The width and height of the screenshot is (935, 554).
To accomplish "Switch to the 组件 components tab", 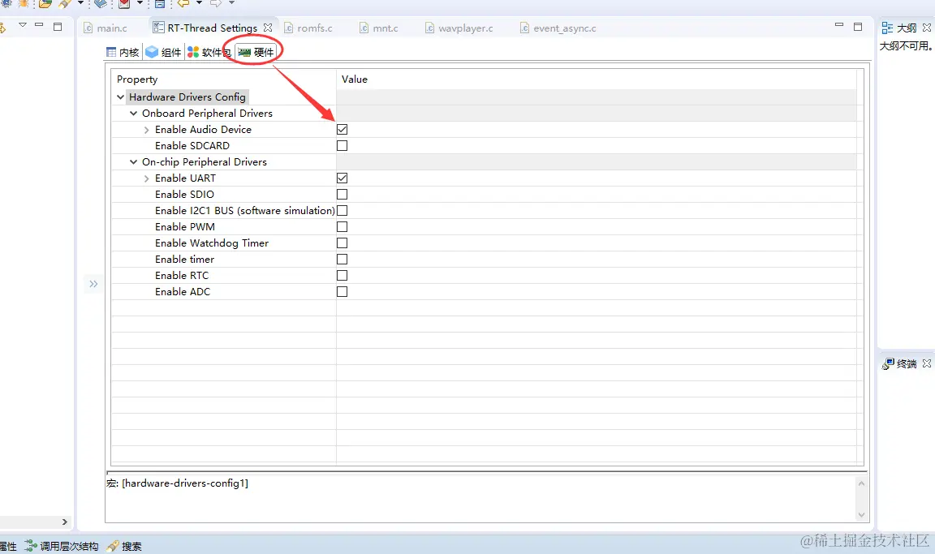I will click(x=163, y=53).
